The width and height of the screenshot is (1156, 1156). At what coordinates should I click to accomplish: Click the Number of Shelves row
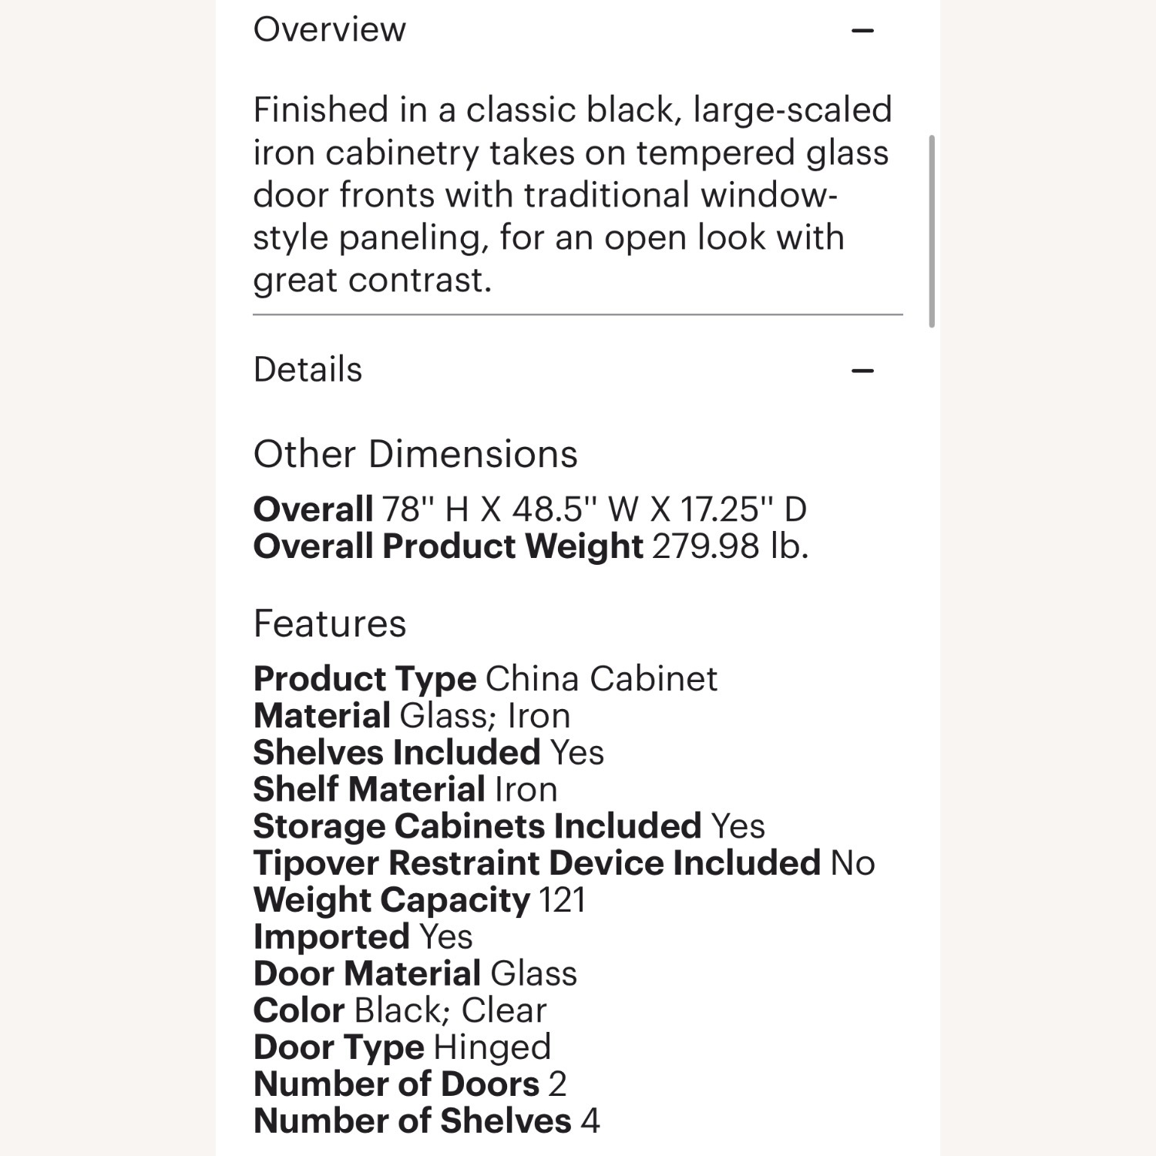[426, 1121]
